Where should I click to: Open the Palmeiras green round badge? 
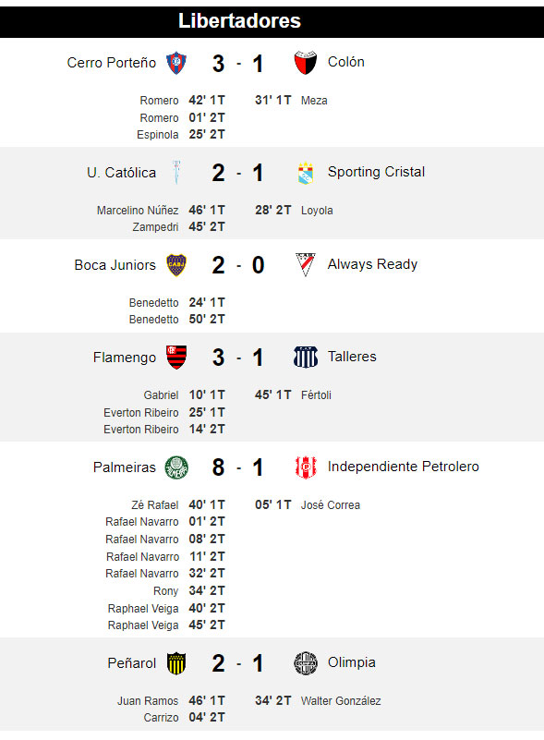point(176,467)
